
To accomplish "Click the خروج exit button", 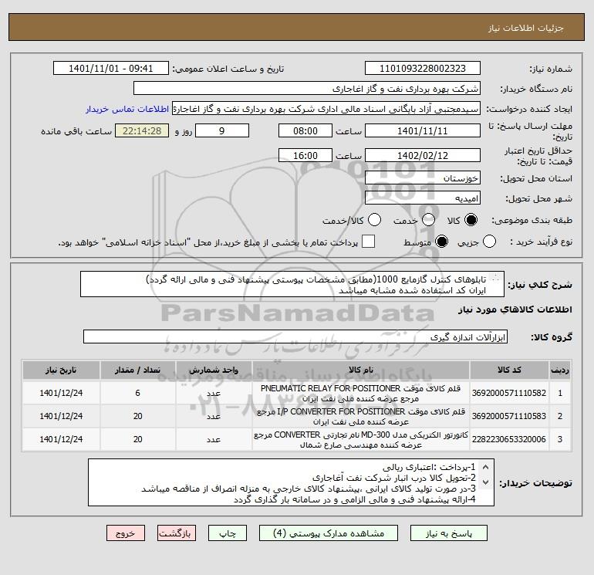I will 126,533.
